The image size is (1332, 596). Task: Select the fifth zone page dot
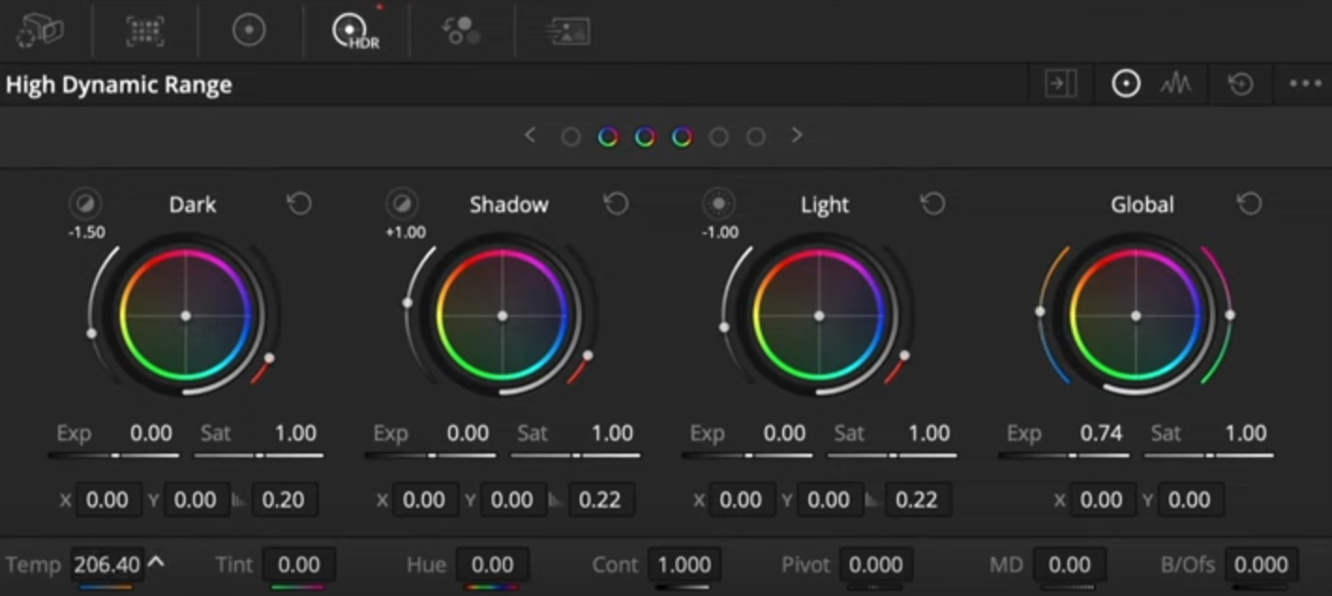point(719,138)
